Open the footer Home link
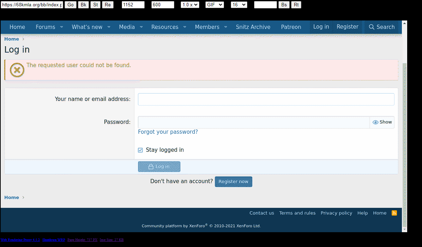Image resolution: width=422 pixels, height=247 pixels. point(379,213)
